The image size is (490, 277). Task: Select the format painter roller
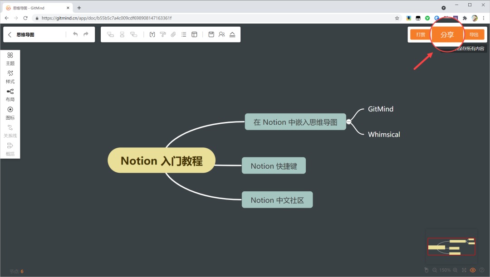(163, 34)
